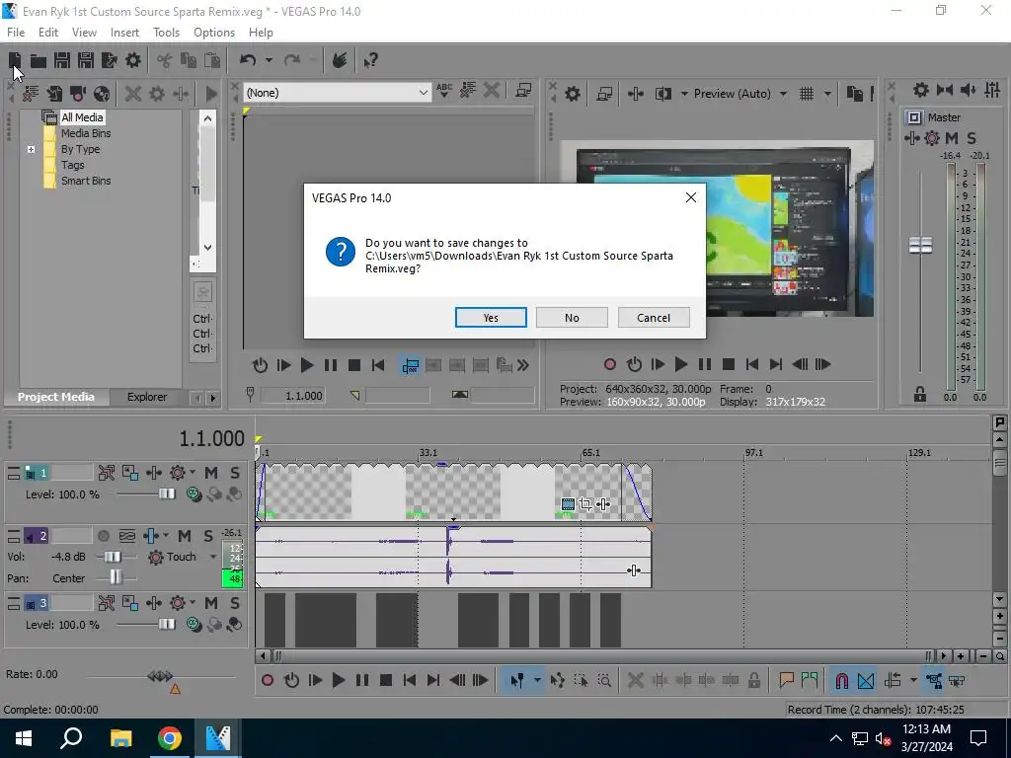Open Project Properties gear in main toolbar
The height and width of the screenshot is (758, 1011).
point(133,60)
